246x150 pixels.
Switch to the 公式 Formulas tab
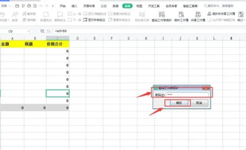[x=104, y=6]
